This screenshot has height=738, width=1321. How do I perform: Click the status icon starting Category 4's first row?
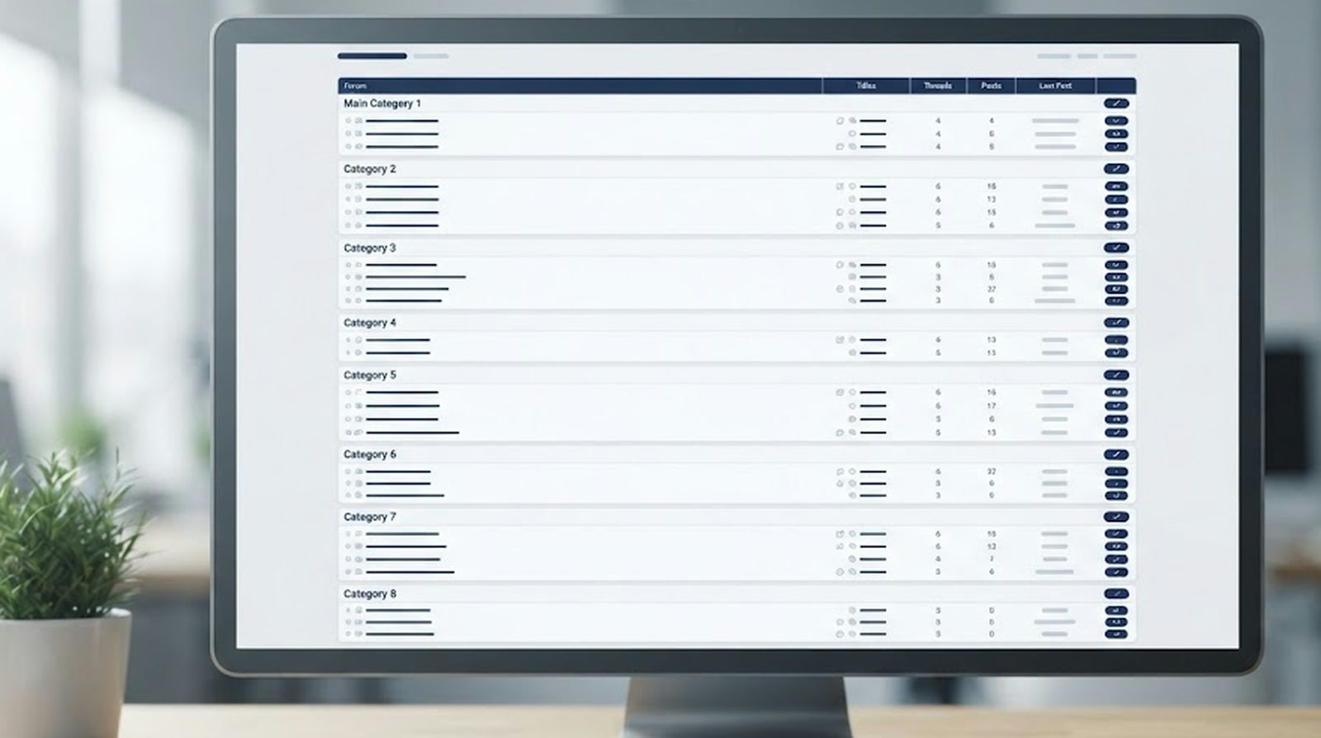point(348,340)
